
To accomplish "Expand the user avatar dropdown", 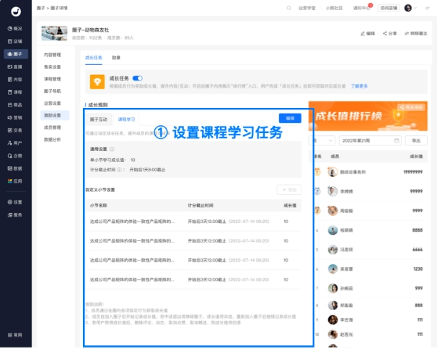I will 411,8.
